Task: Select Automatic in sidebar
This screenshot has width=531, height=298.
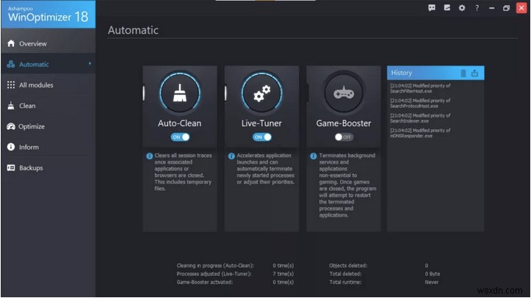Action: coord(48,65)
